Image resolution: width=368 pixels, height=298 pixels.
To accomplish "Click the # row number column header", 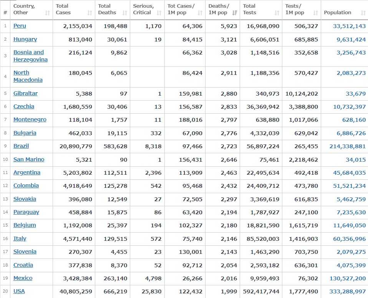I will click(5, 12).
